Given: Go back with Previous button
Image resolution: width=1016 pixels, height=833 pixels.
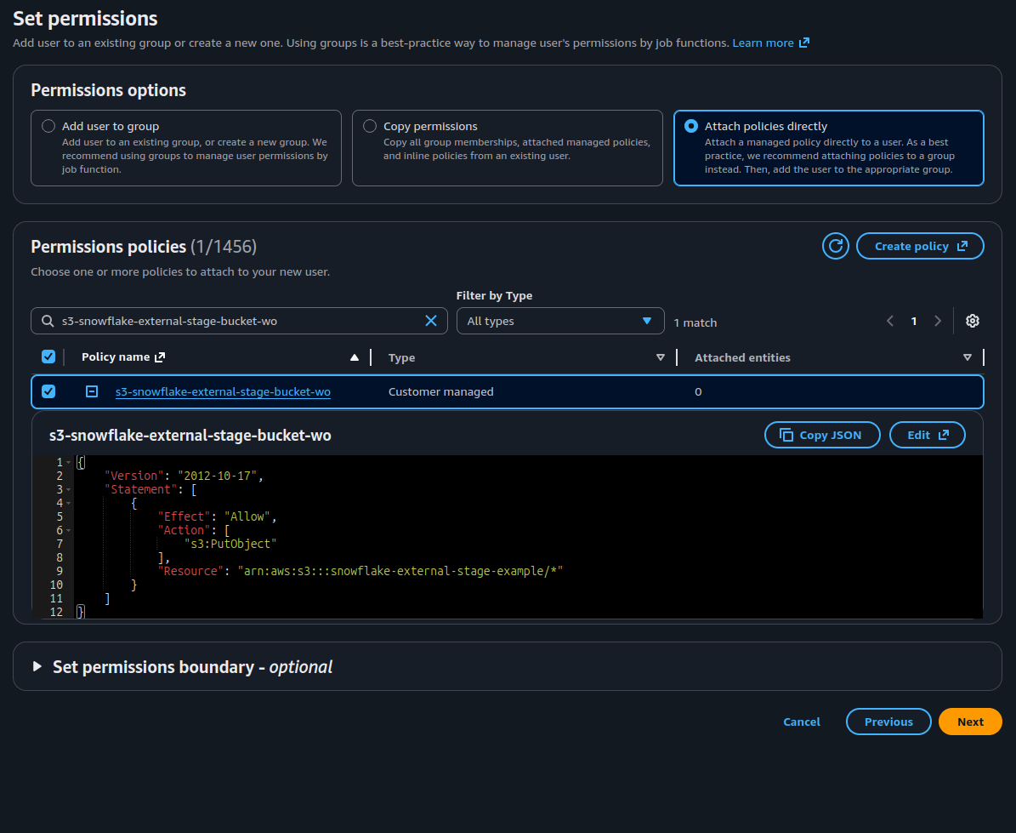Looking at the screenshot, I should click(x=888, y=722).
